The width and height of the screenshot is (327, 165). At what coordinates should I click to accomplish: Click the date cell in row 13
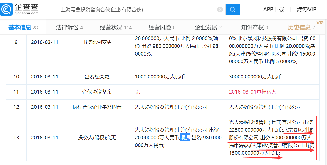(x=45, y=137)
